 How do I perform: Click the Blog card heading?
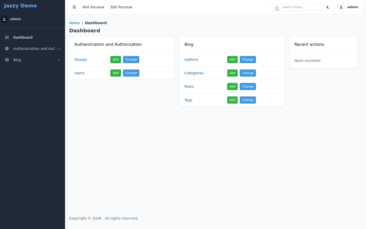coord(189,44)
